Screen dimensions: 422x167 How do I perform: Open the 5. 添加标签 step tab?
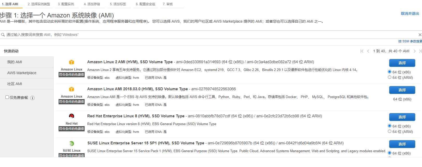[118, 4]
